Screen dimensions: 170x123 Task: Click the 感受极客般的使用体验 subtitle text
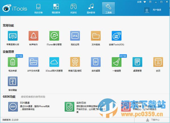33,97
